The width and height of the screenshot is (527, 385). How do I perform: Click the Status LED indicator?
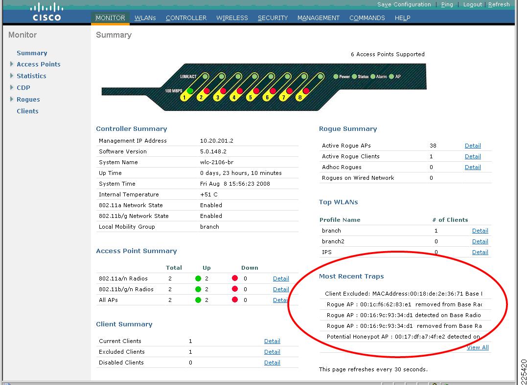click(x=354, y=77)
